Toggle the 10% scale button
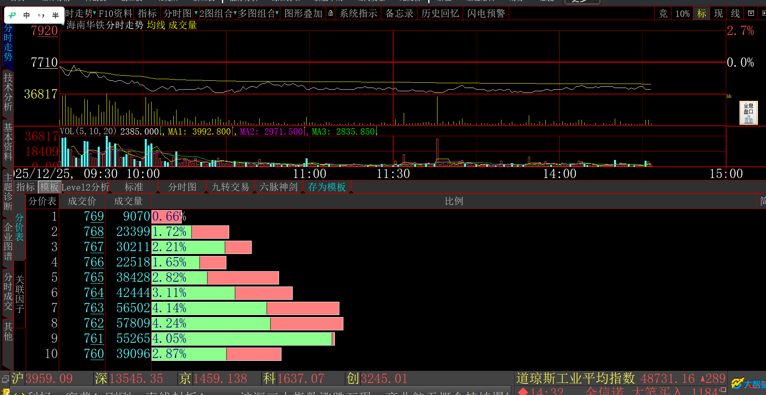Screen dimensions: 766x395 (682, 14)
